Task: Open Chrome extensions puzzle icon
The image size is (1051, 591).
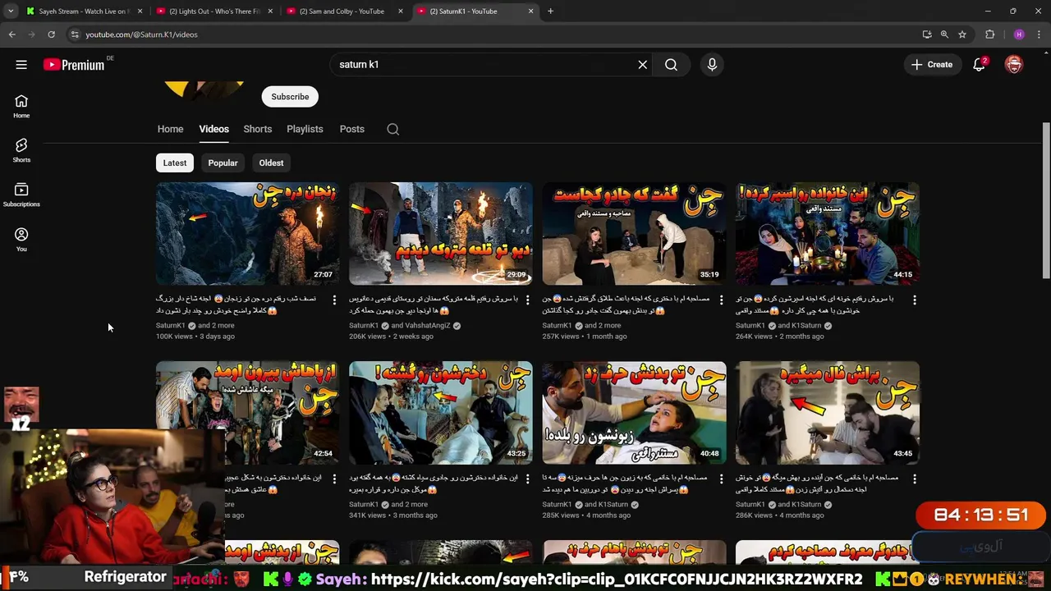Action: (x=989, y=34)
